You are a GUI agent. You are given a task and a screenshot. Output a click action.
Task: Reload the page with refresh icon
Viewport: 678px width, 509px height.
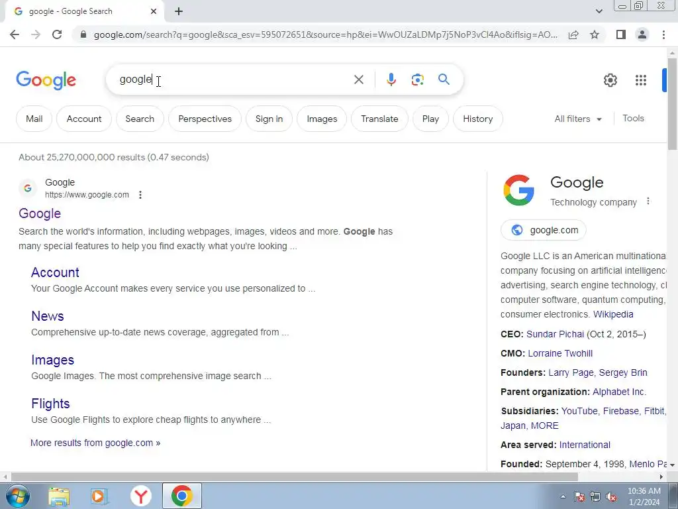click(x=57, y=34)
